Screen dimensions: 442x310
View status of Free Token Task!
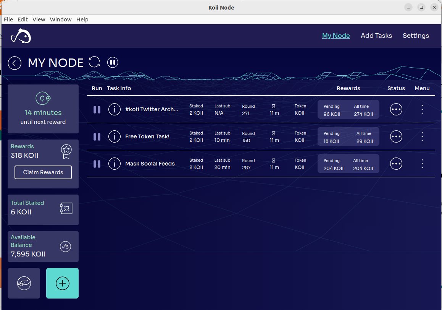coord(396,136)
